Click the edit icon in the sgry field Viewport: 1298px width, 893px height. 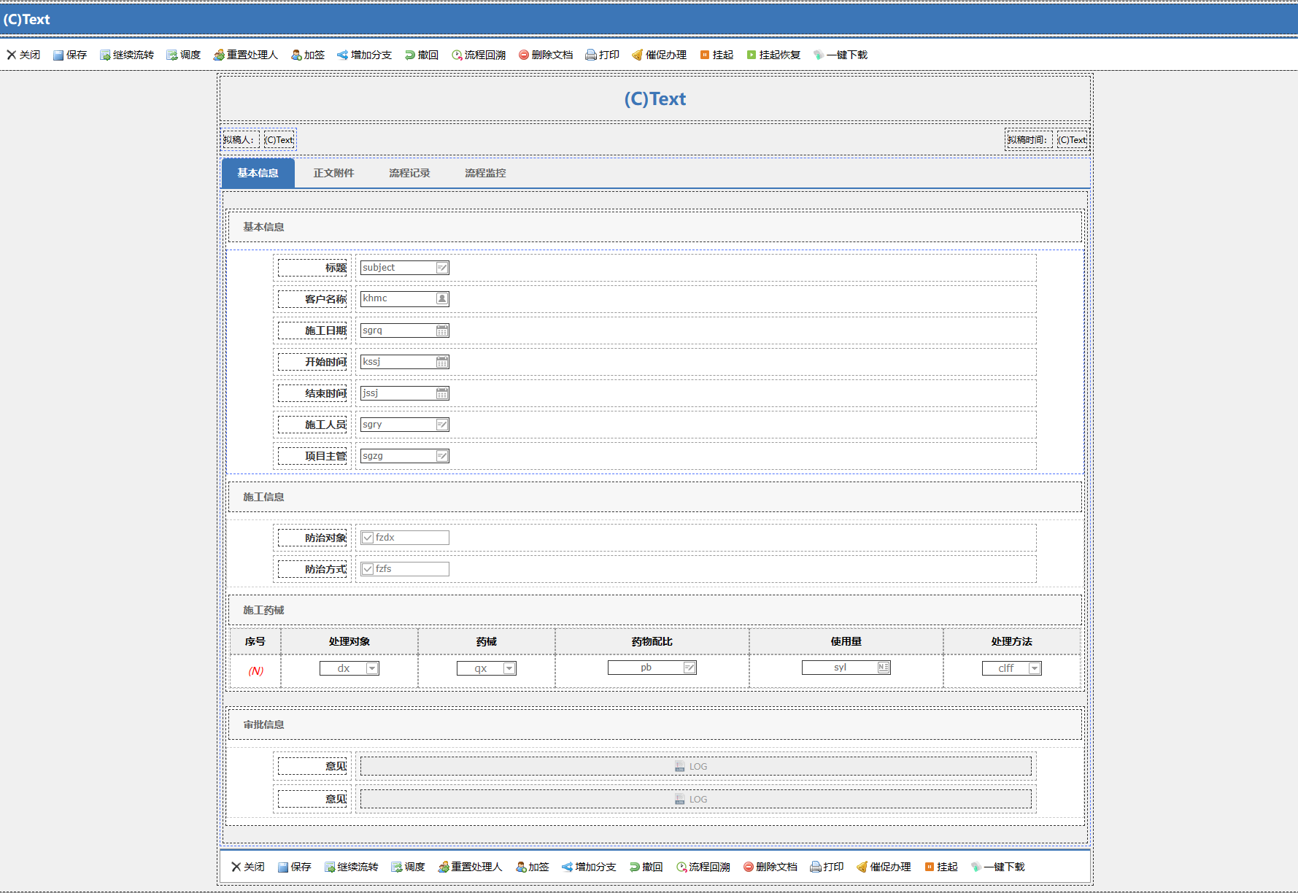pyautogui.click(x=442, y=425)
